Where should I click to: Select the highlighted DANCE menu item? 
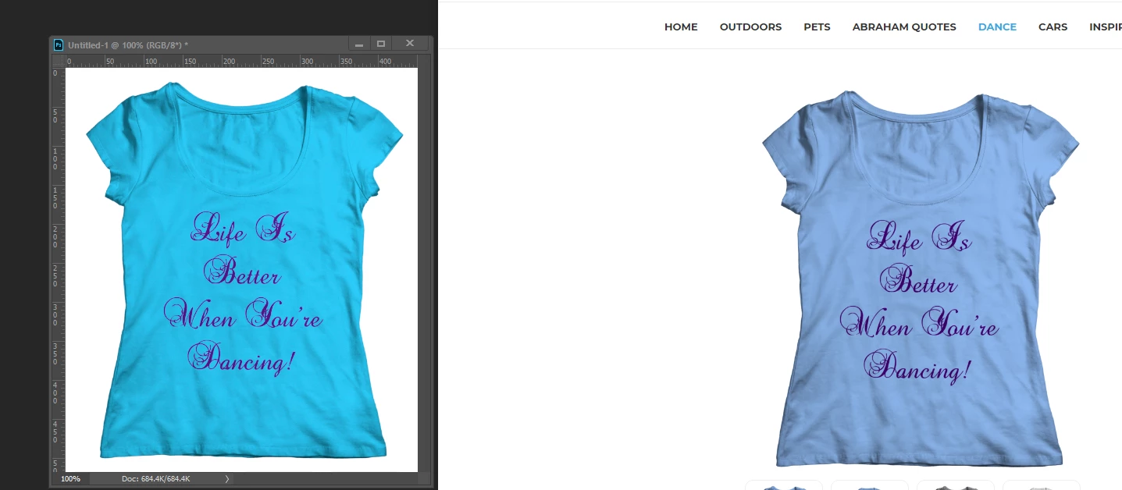tap(997, 27)
